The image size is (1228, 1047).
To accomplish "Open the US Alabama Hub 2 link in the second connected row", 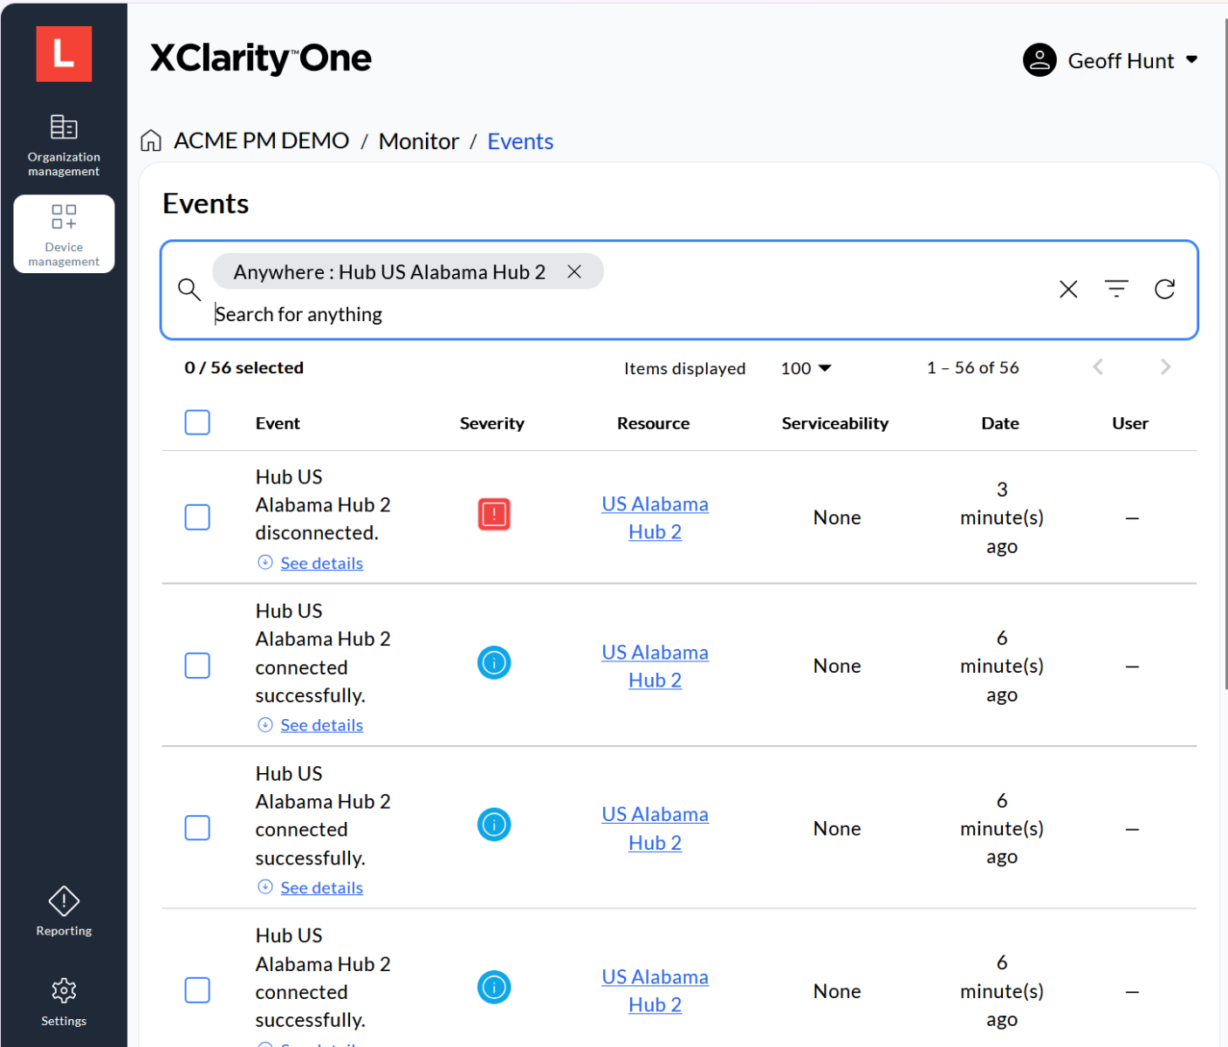I will coord(655,828).
